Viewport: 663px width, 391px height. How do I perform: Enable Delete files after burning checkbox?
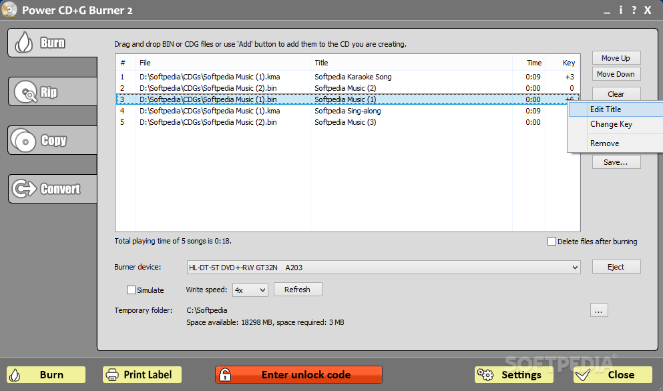coord(551,242)
